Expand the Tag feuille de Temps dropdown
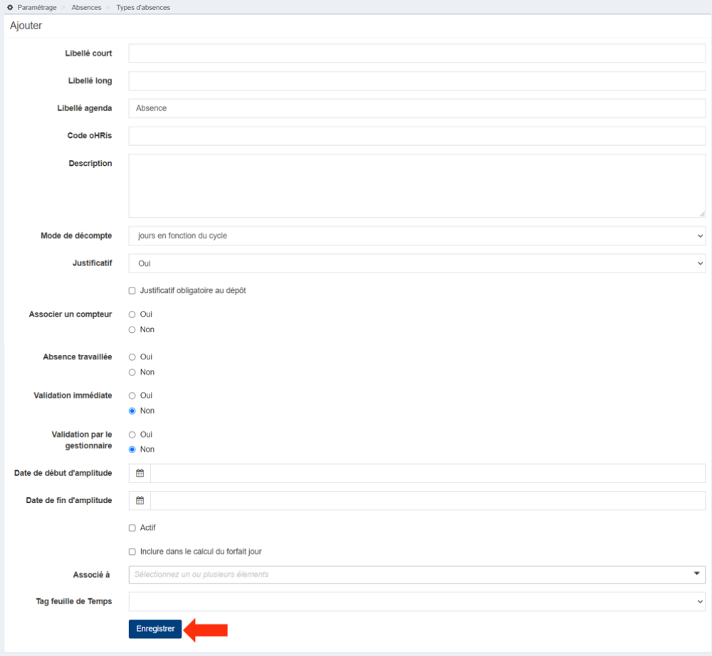 (x=417, y=601)
